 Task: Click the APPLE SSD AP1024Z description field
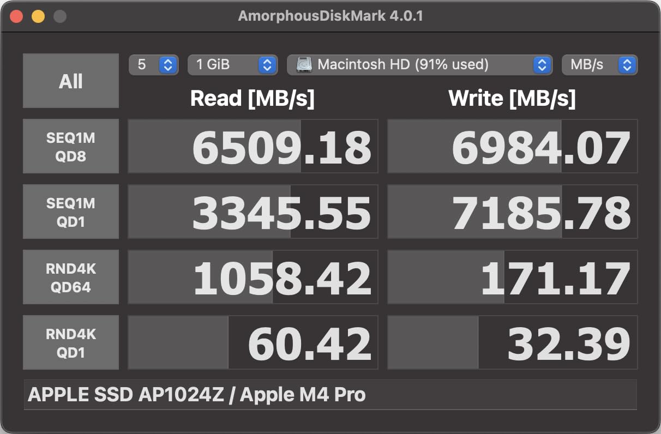[330, 395]
